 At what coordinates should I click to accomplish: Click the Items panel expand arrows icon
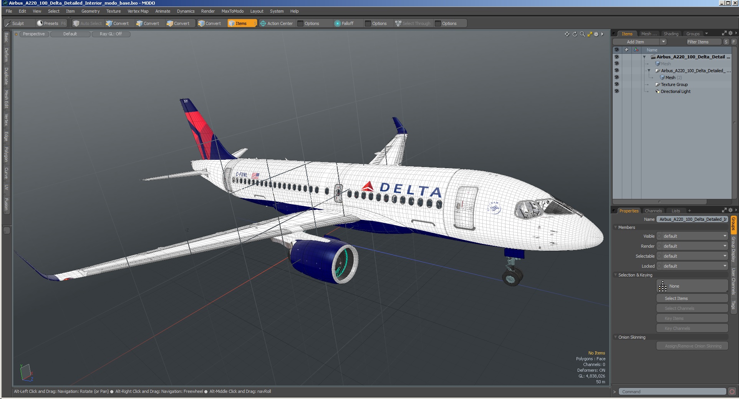[x=724, y=33]
